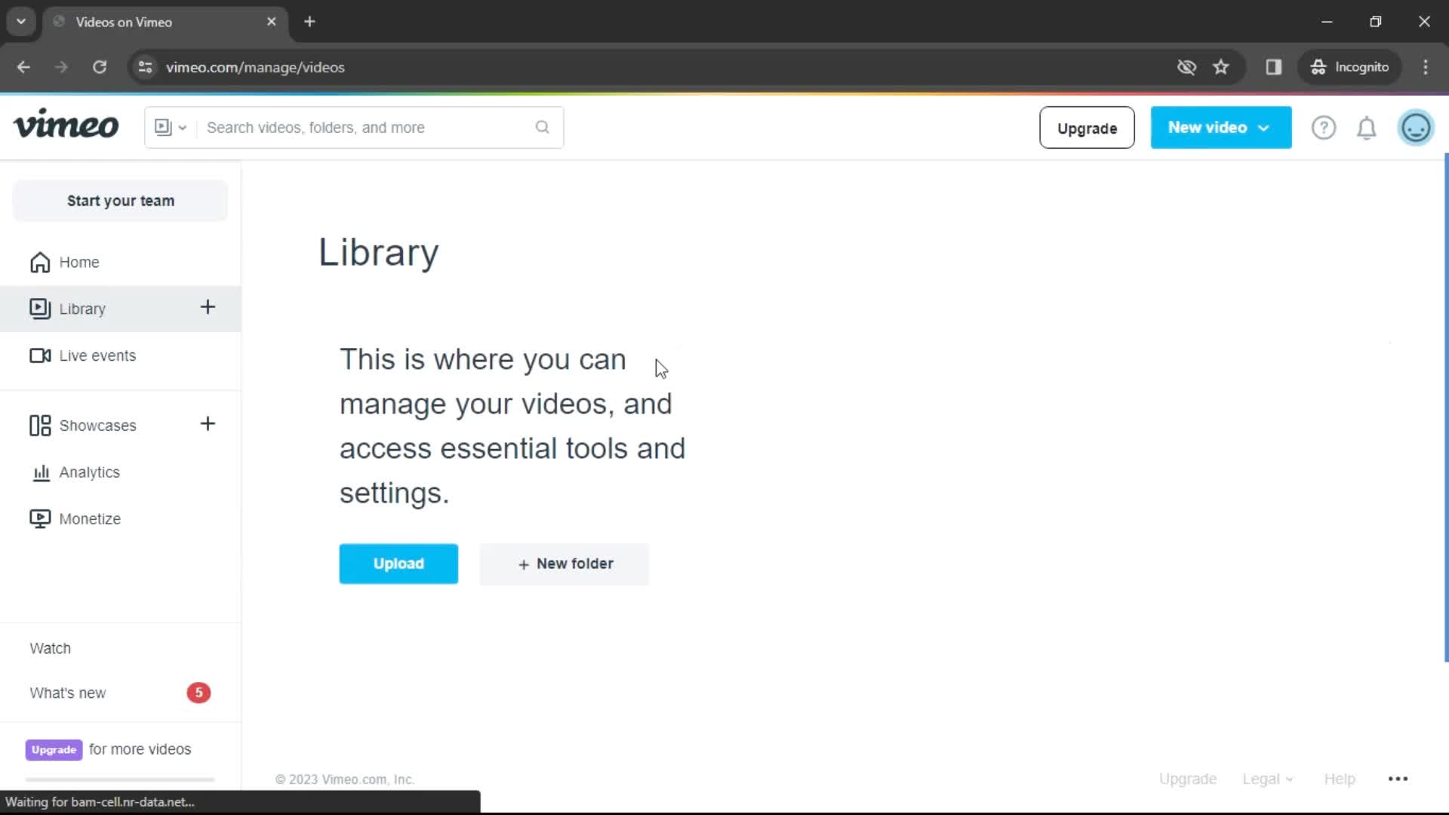1449x815 pixels.
Task: Open the profile avatar menu
Action: [1416, 128]
